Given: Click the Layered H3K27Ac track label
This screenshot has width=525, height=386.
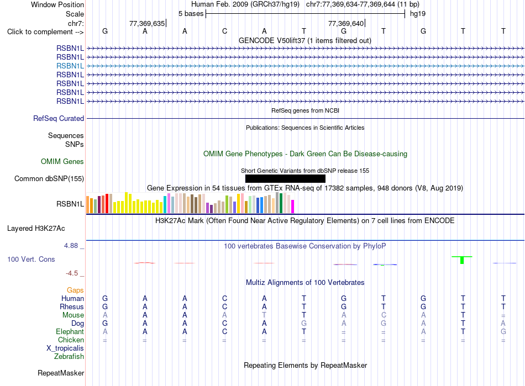Looking at the screenshot, I should pyautogui.click(x=36, y=229).
